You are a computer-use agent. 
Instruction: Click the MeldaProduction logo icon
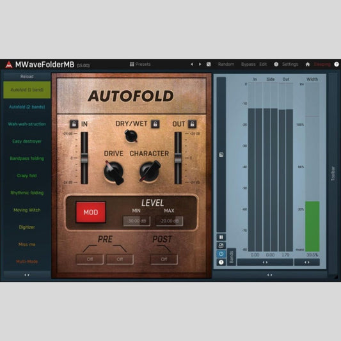click(x=9, y=65)
